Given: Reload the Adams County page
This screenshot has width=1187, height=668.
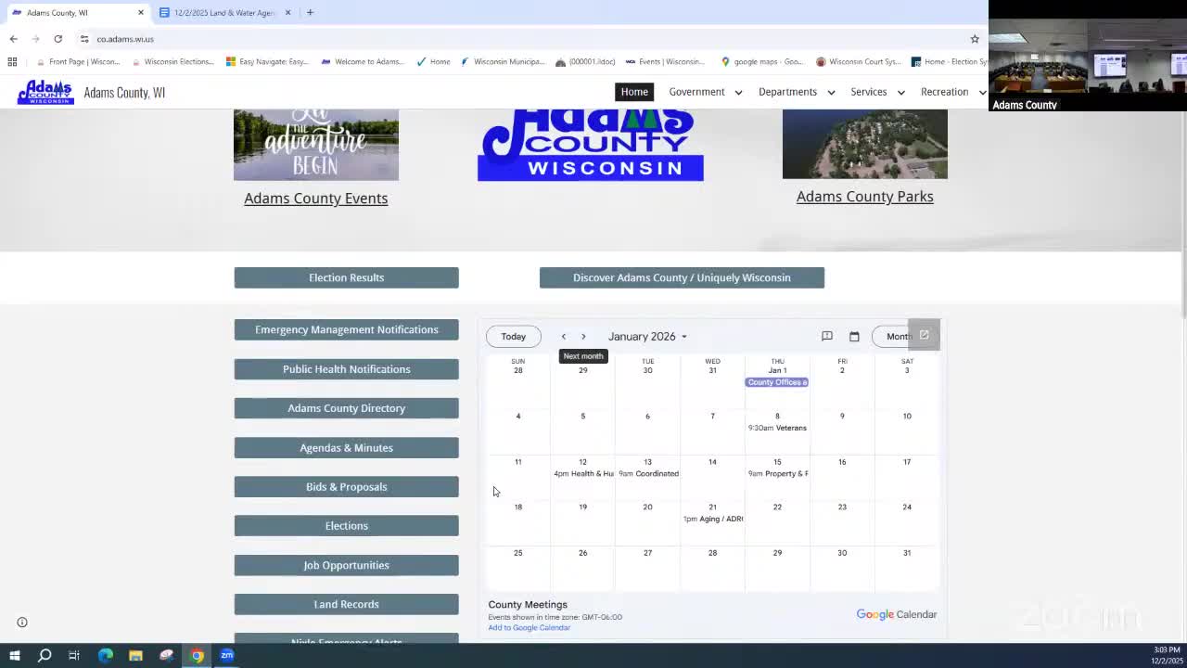Looking at the screenshot, I should pyautogui.click(x=57, y=39).
